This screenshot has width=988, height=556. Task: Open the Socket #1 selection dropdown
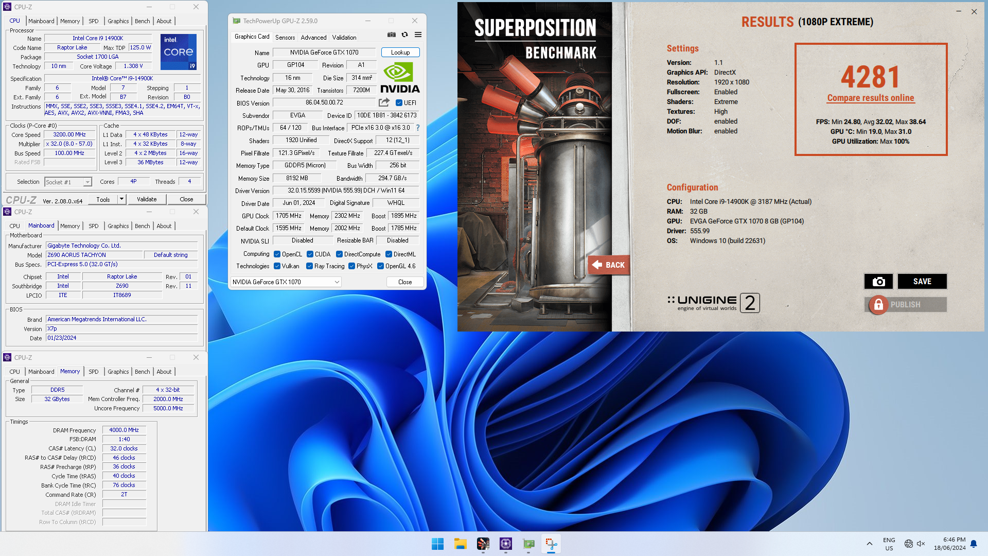(68, 182)
